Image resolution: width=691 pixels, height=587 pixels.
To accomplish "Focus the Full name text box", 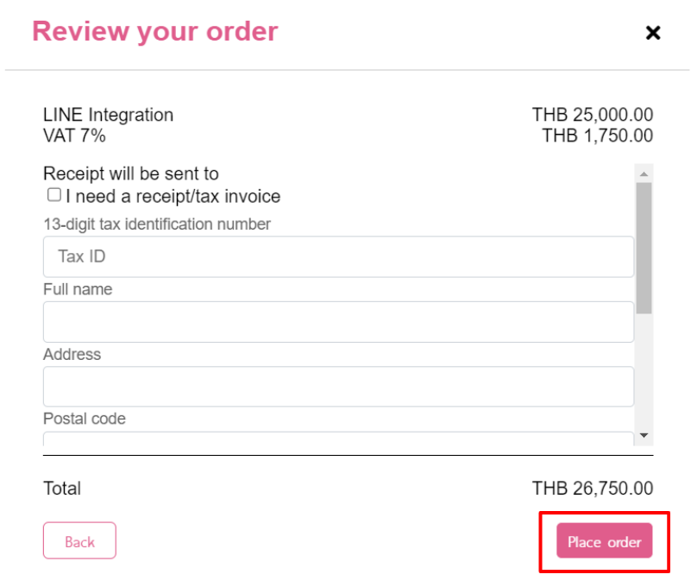I will (338, 322).
